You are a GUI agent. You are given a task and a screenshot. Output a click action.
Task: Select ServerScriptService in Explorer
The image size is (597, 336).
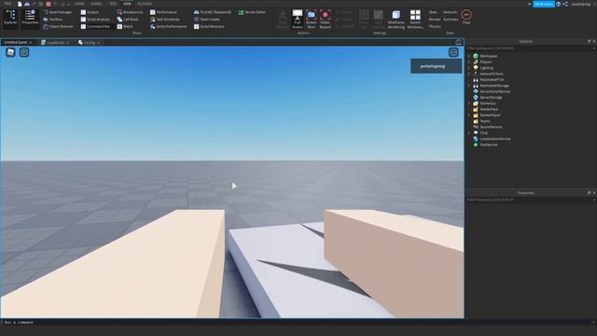[494, 91]
